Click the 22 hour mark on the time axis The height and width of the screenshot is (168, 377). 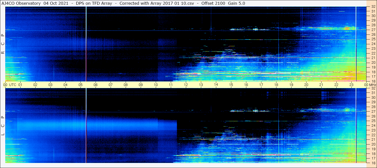tap(336, 85)
